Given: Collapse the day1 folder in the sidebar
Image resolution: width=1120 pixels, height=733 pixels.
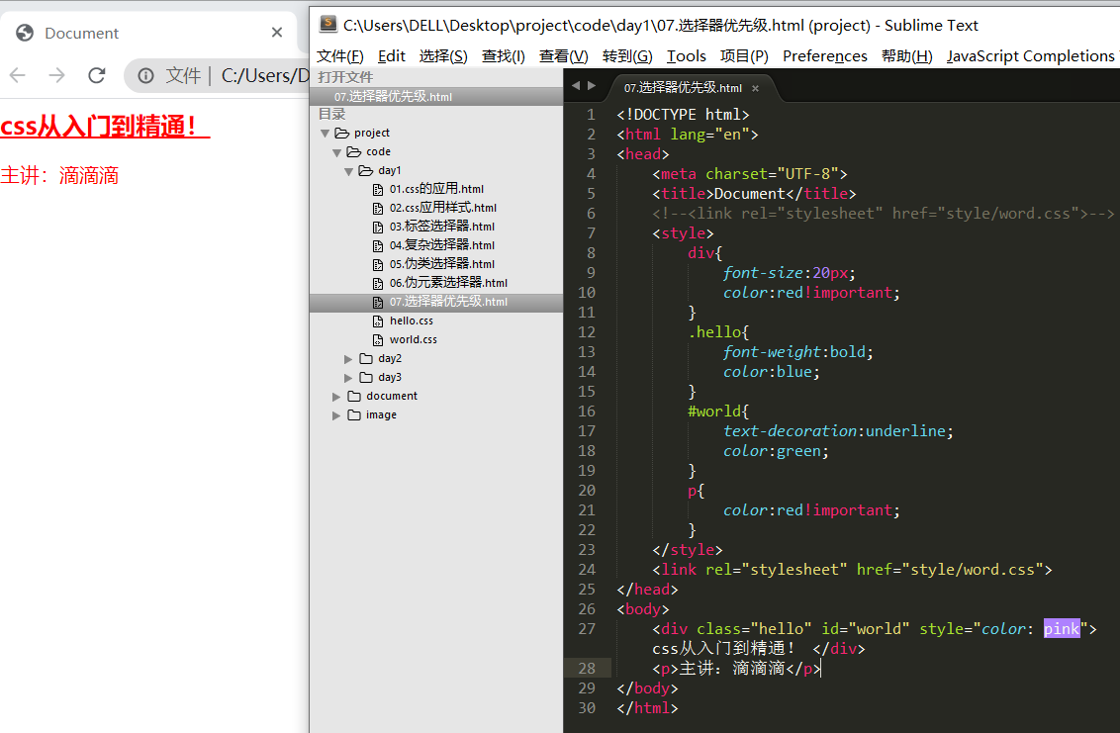Looking at the screenshot, I should click(x=348, y=169).
